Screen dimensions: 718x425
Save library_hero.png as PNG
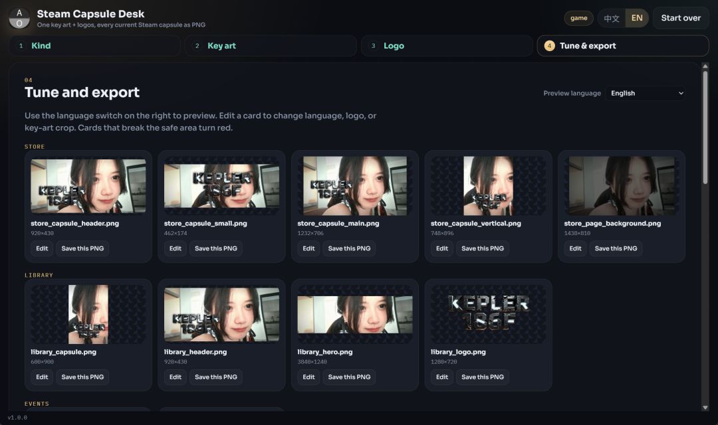pyautogui.click(x=349, y=377)
